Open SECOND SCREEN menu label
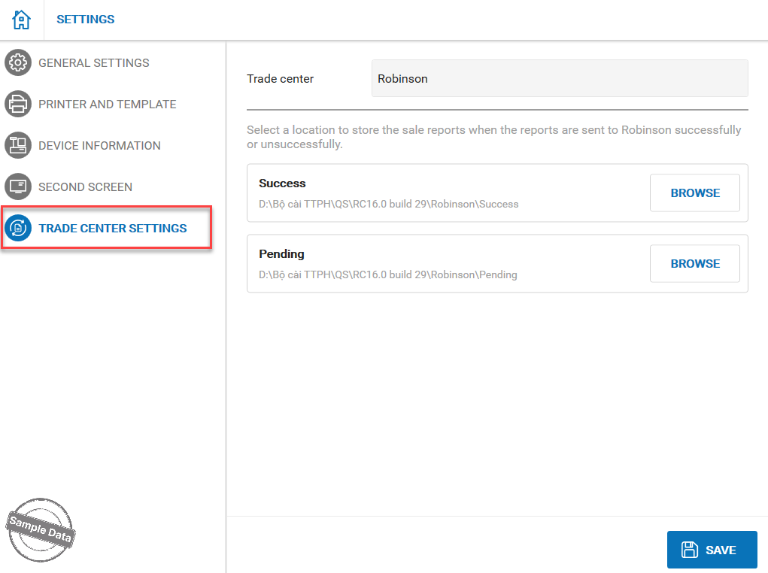This screenshot has width=768, height=573. (85, 187)
